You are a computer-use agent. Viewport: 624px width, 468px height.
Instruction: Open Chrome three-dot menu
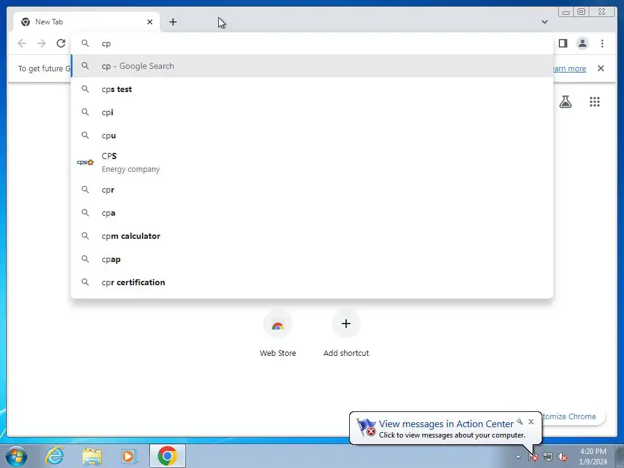coord(602,43)
